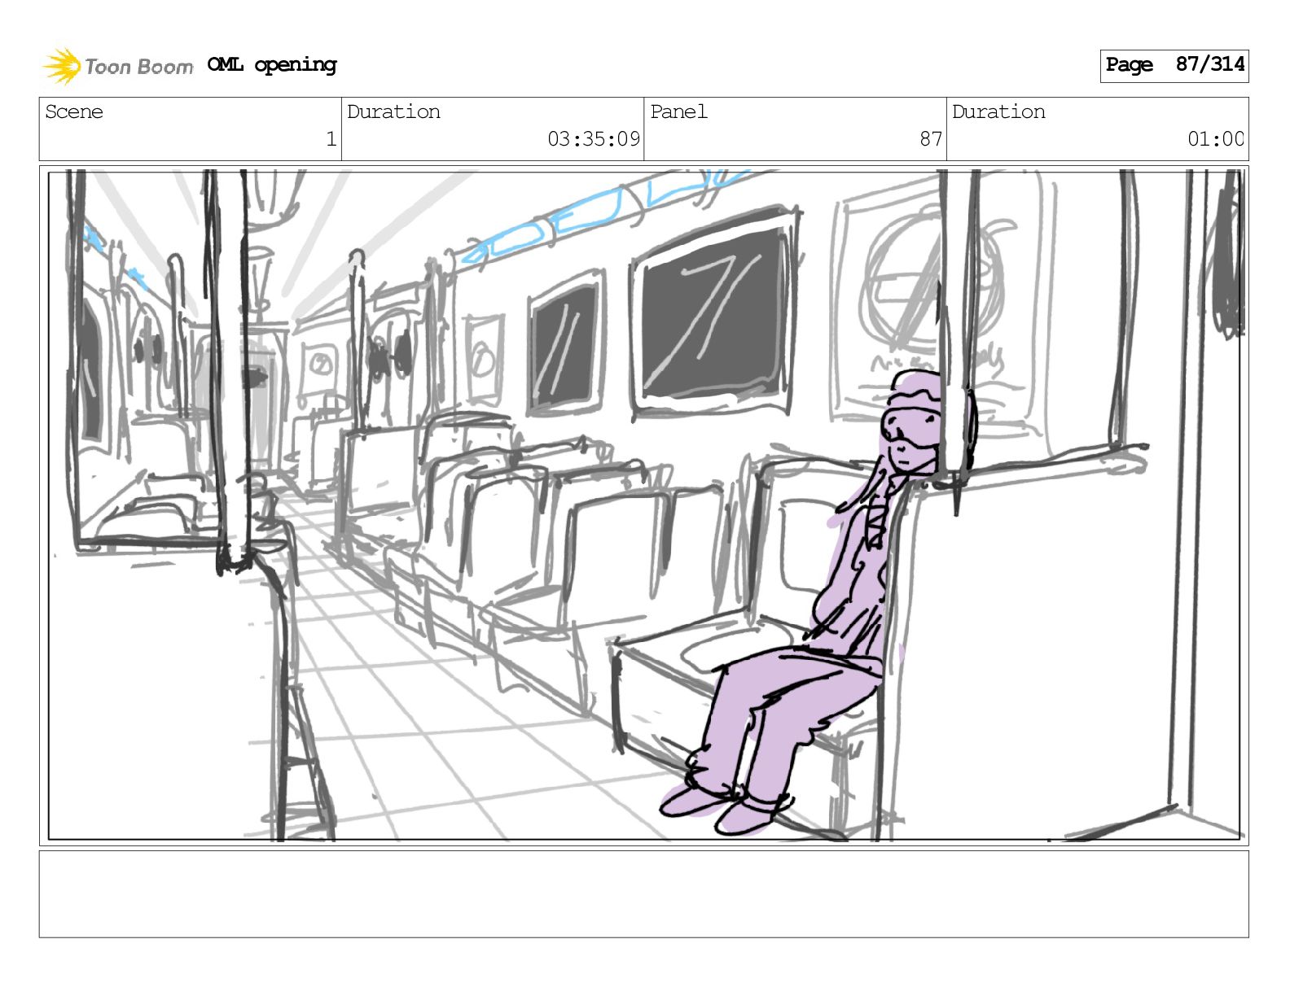This screenshot has width=1290, height=996.
Task: Click the blue overhead light strip
Action: (604, 214)
